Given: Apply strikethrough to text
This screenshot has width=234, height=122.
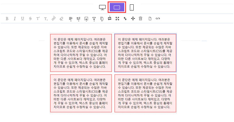Looking at the screenshot, I should coord(30,19).
